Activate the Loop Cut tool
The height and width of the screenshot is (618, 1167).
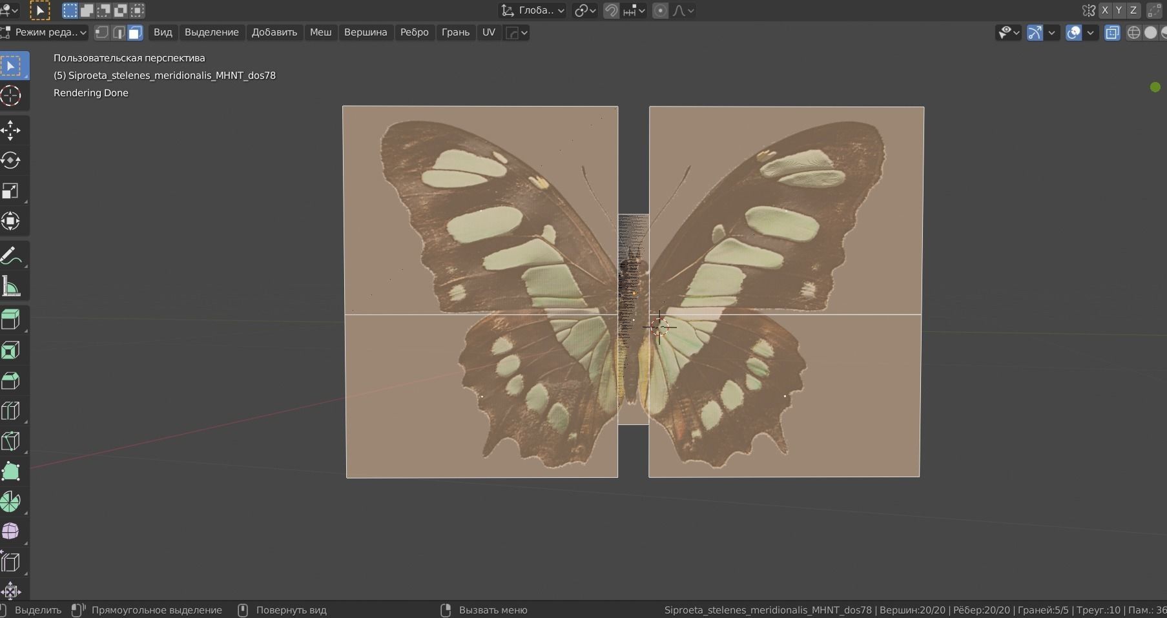coord(11,411)
